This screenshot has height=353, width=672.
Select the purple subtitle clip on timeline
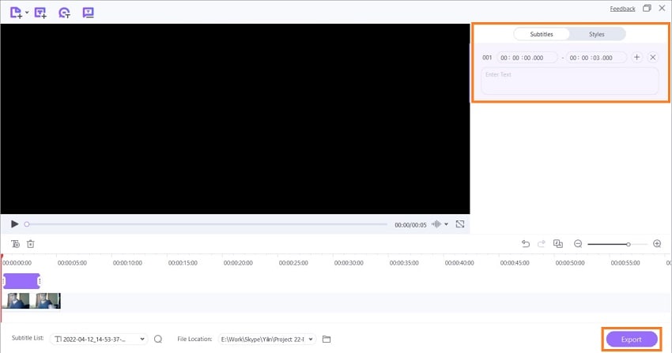[21, 281]
